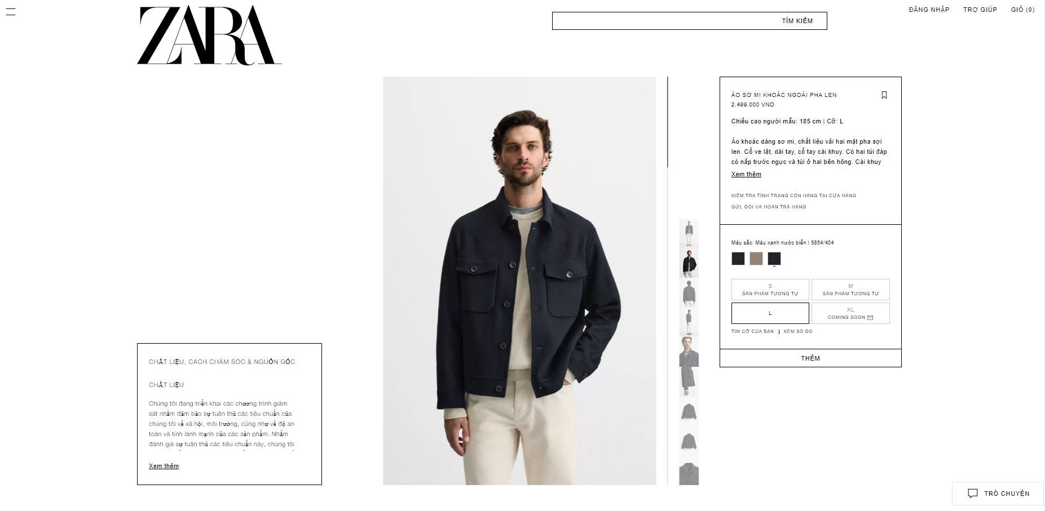
Task: Click the TÌM KIẾM search field
Action: point(689,21)
